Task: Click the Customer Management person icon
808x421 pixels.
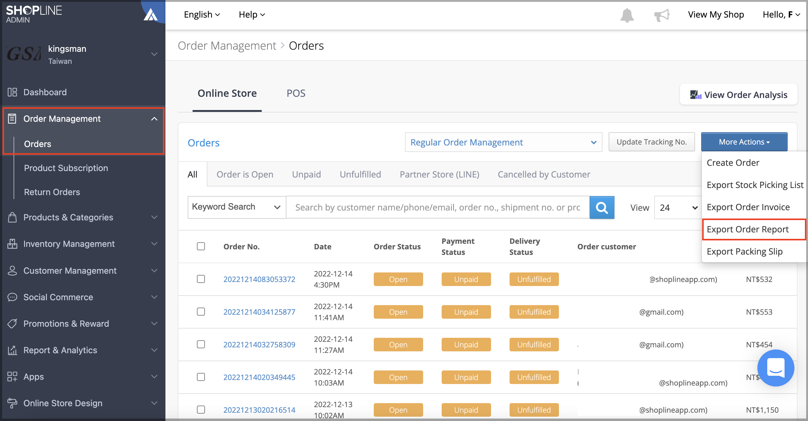Action: pos(12,270)
